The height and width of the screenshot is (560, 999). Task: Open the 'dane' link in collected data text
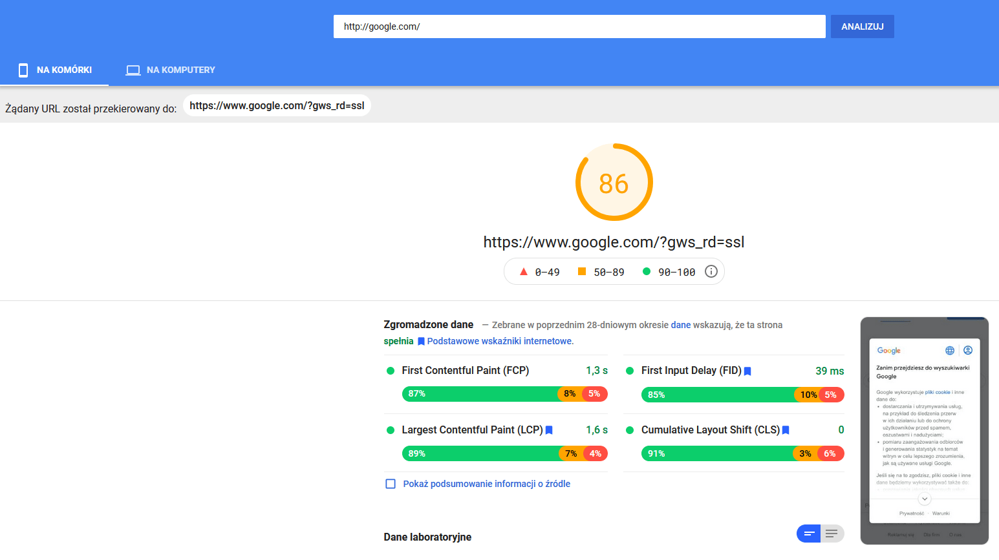pos(681,325)
